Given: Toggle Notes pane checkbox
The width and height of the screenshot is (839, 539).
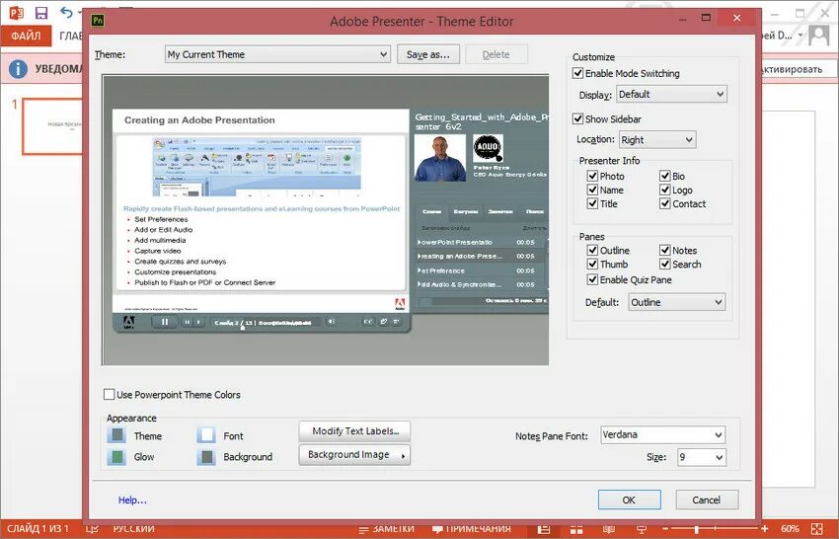Looking at the screenshot, I should 665,250.
